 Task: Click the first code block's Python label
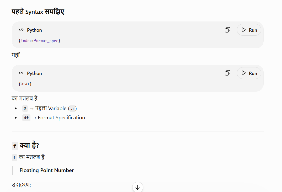pos(34,30)
